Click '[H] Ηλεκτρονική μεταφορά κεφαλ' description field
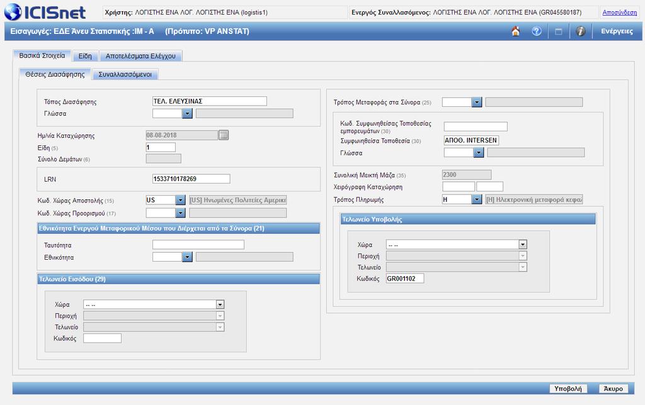Screen dimensions: 645x405 [x=534, y=199]
